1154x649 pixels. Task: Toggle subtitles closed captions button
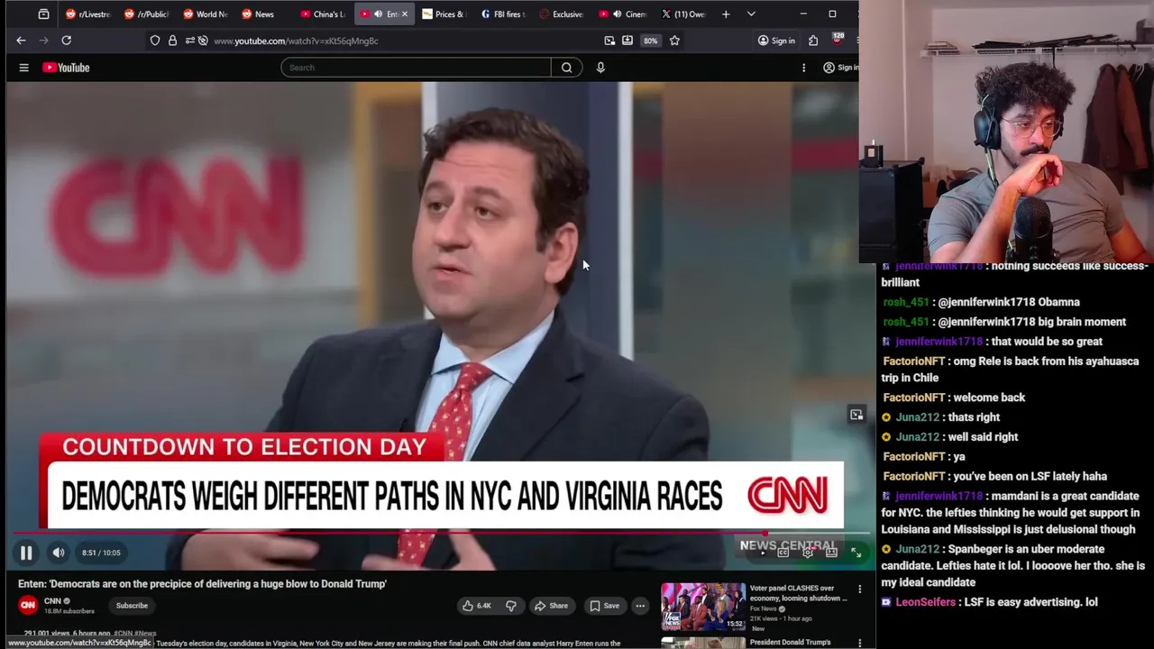783,553
